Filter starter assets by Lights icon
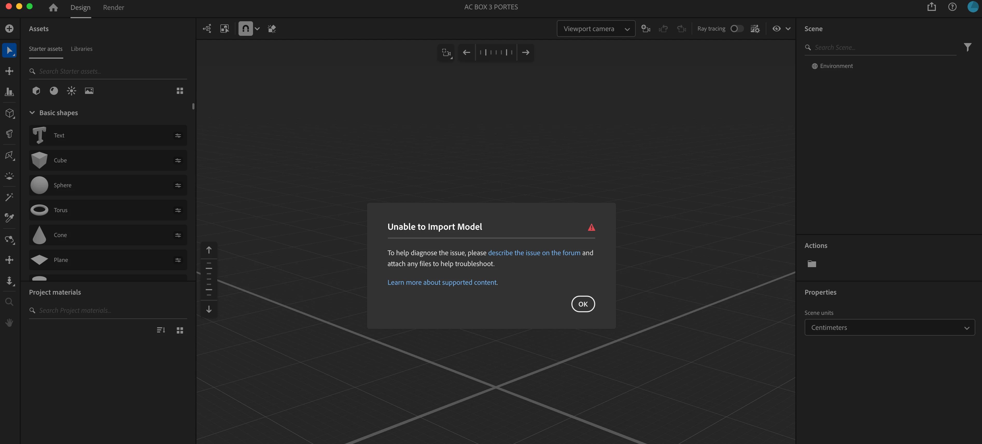The image size is (982, 444). (71, 91)
